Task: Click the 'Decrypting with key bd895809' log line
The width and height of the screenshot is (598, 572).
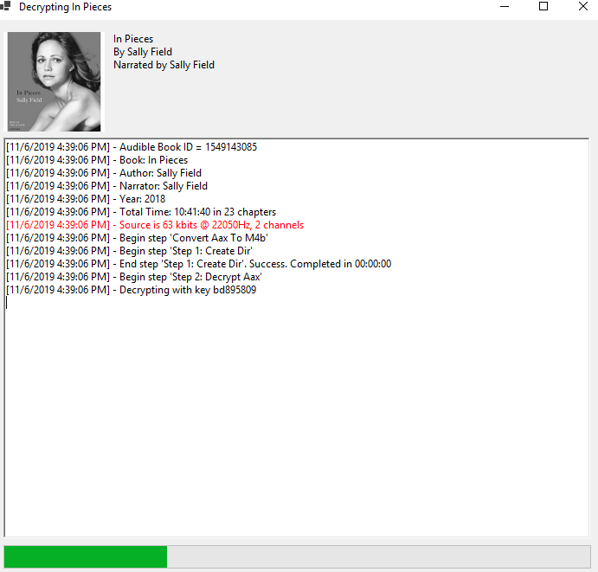Action: (x=131, y=290)
